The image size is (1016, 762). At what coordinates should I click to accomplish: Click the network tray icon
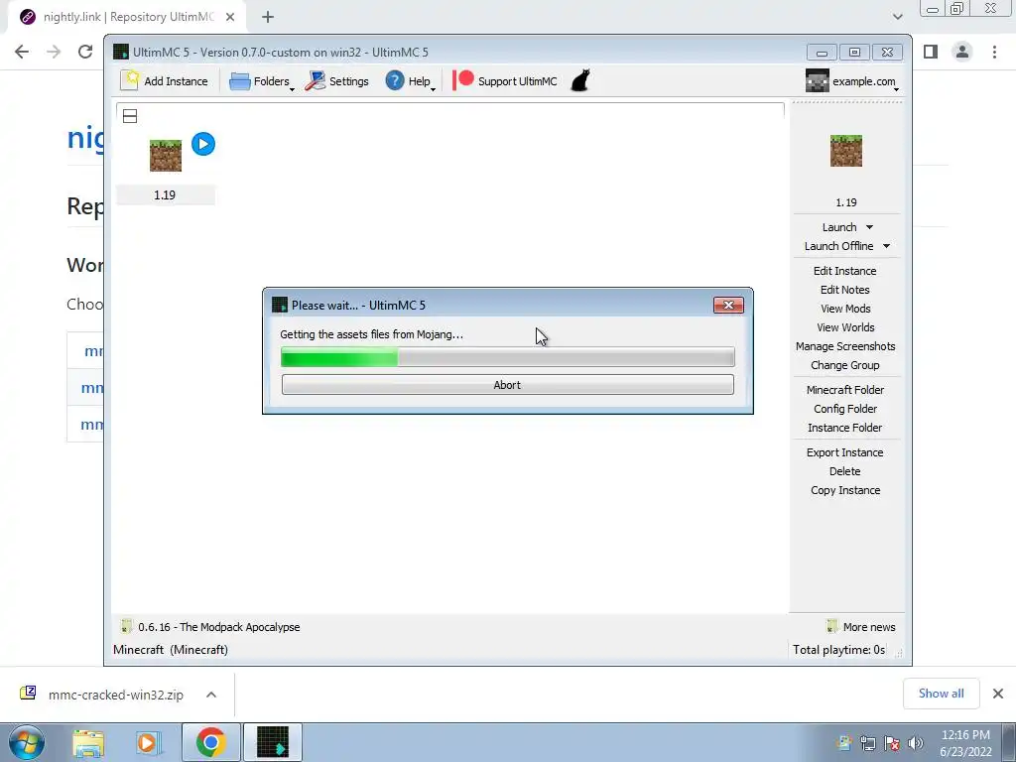(x=867, y=743)
